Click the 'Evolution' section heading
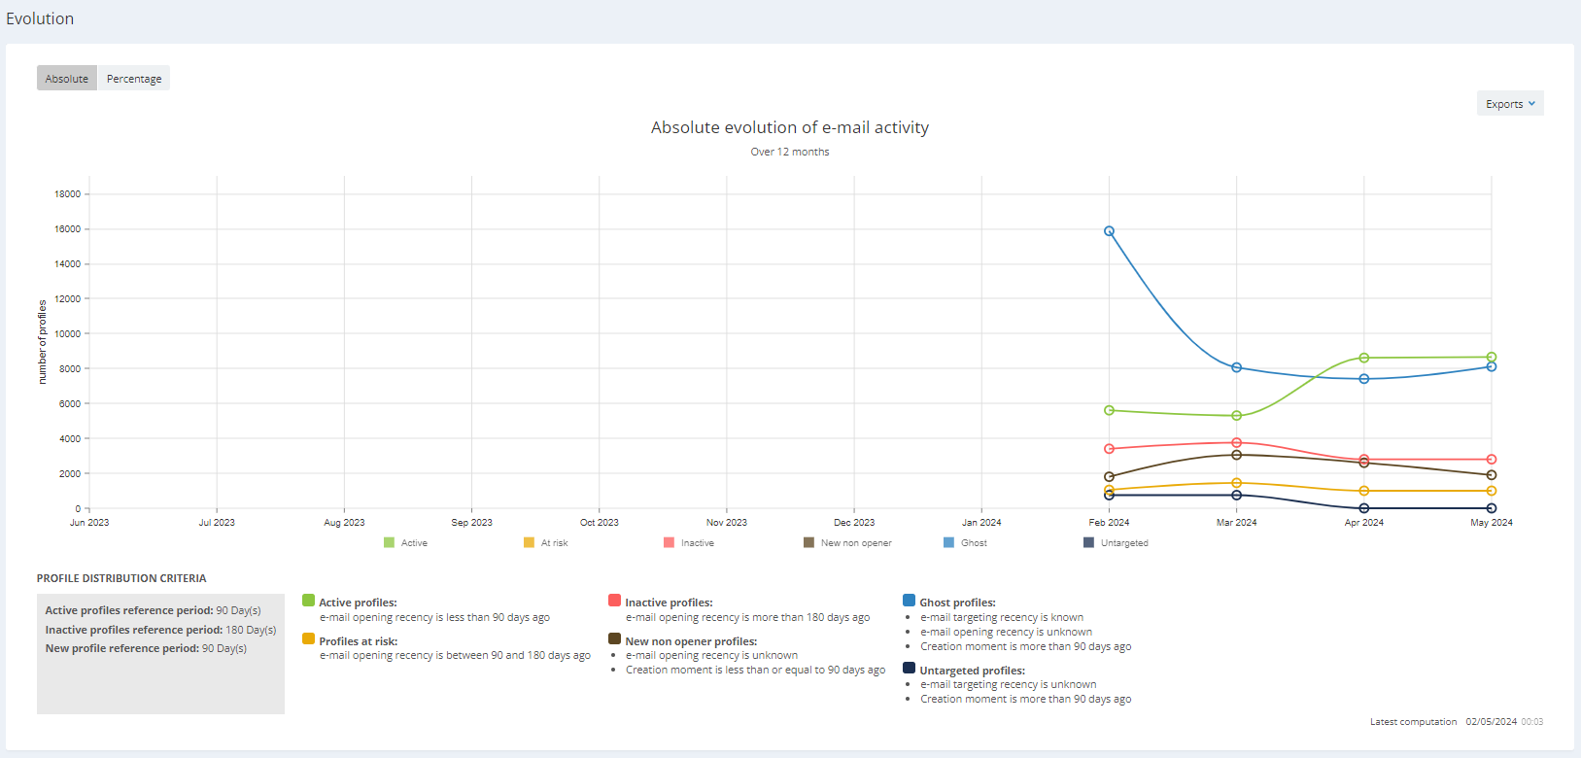 [40, 18]
